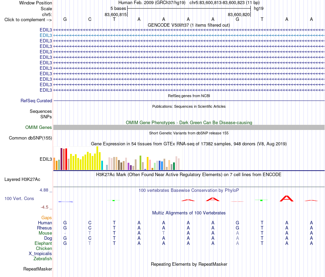The height and width of the screenshot is (277, 325).
Task: Open 'Publications: Sequences in Scientific Articles' title
Action: (189, 106)
